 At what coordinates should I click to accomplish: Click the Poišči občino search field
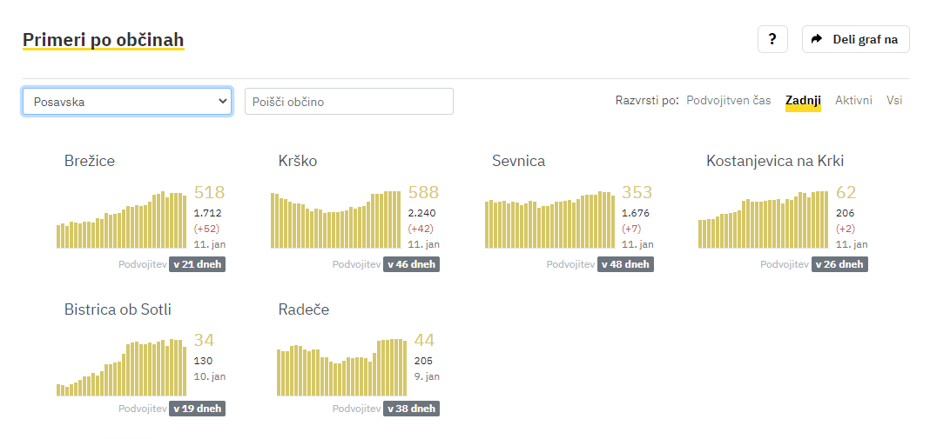point(348,102)
